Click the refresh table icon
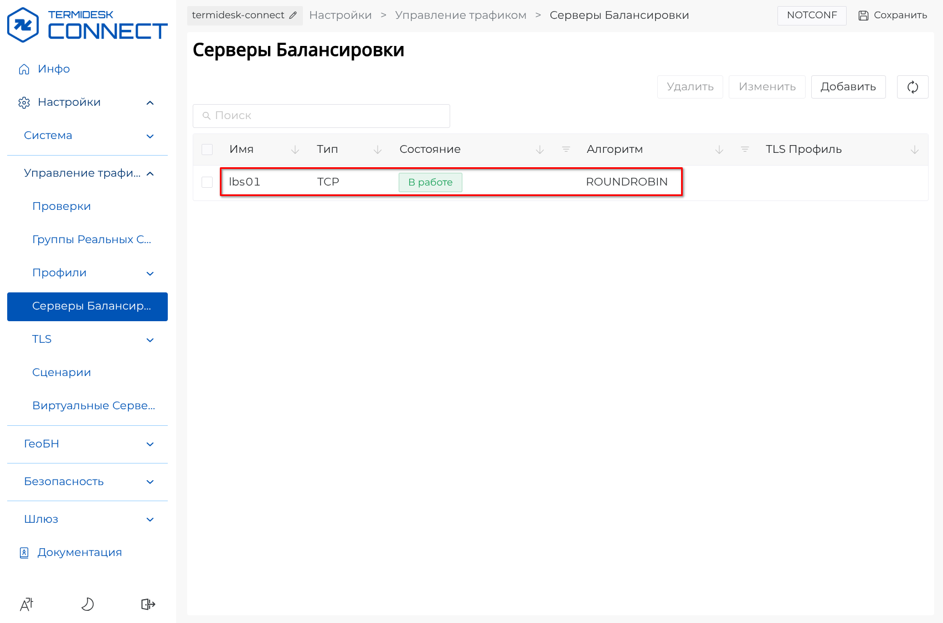This screenshot has width=943, height=623. (x=912, y=87)
